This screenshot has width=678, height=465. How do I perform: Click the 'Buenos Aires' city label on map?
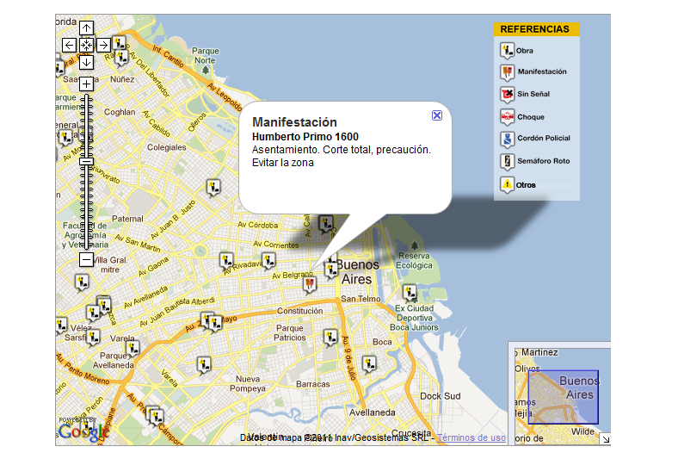pos(357,272)
